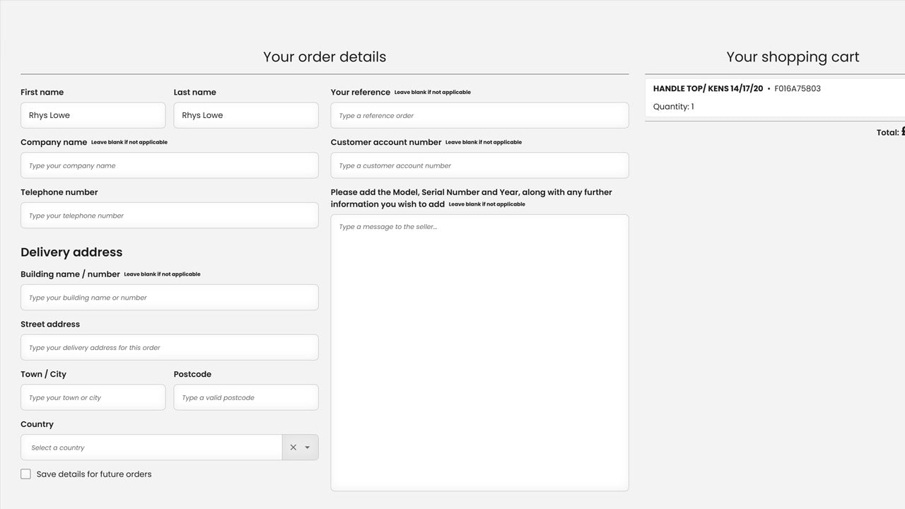Open the Select a country combo box
Image resolution: width=905 pixels, height=509 pixels.
(151, 447)
